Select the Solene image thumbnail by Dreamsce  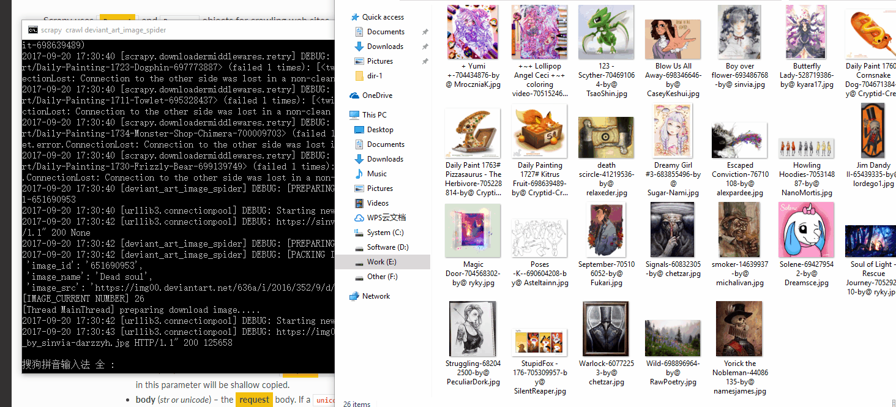[x=807, y=230]
